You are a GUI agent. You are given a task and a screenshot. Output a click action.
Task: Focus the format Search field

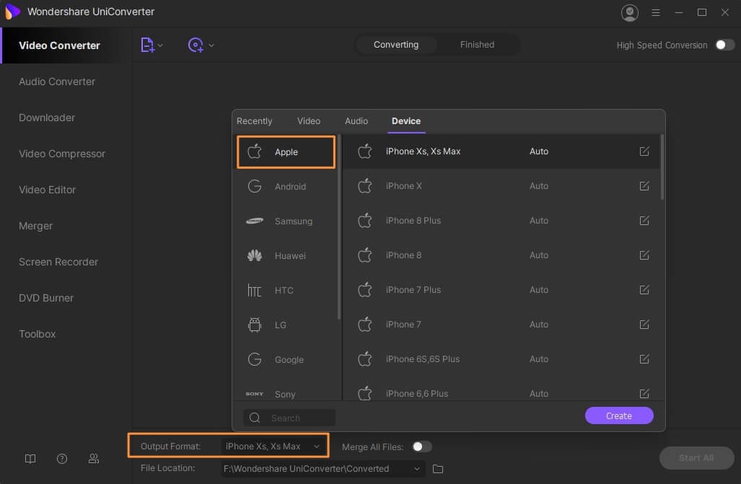pyautogui.click(x=289, y=418)
